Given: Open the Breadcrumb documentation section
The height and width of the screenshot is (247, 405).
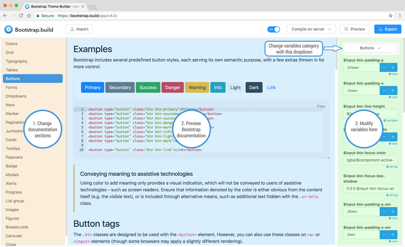Looking at the screenshot, I should point(17,227).
